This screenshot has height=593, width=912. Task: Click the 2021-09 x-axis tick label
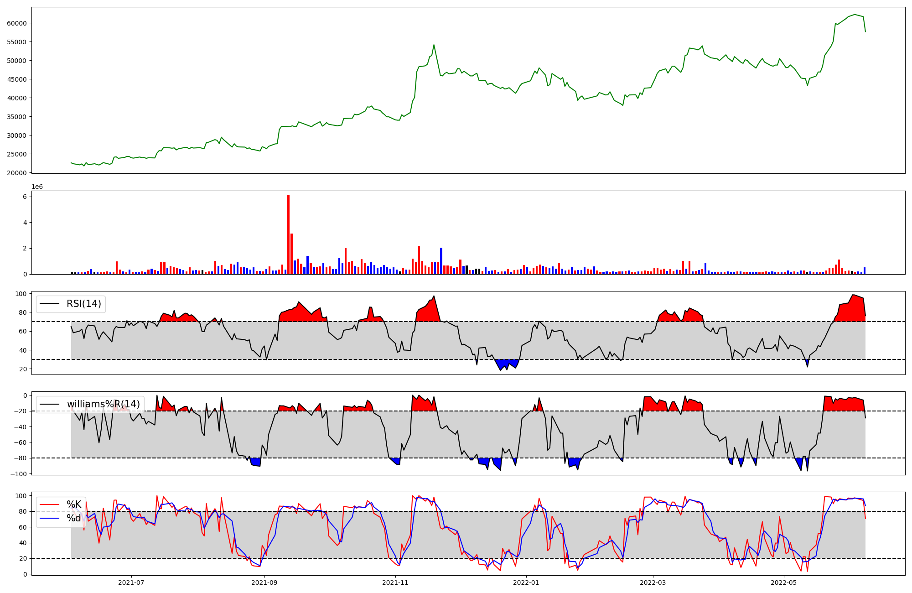point(264,582)
